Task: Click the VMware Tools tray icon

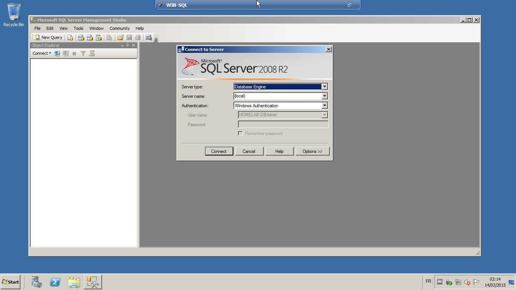Action: (440, 282)
